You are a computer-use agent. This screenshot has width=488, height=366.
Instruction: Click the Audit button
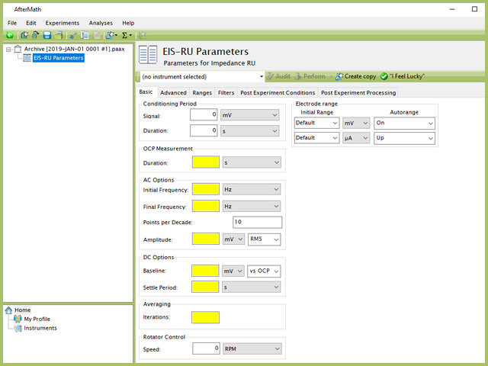[279, 76]
